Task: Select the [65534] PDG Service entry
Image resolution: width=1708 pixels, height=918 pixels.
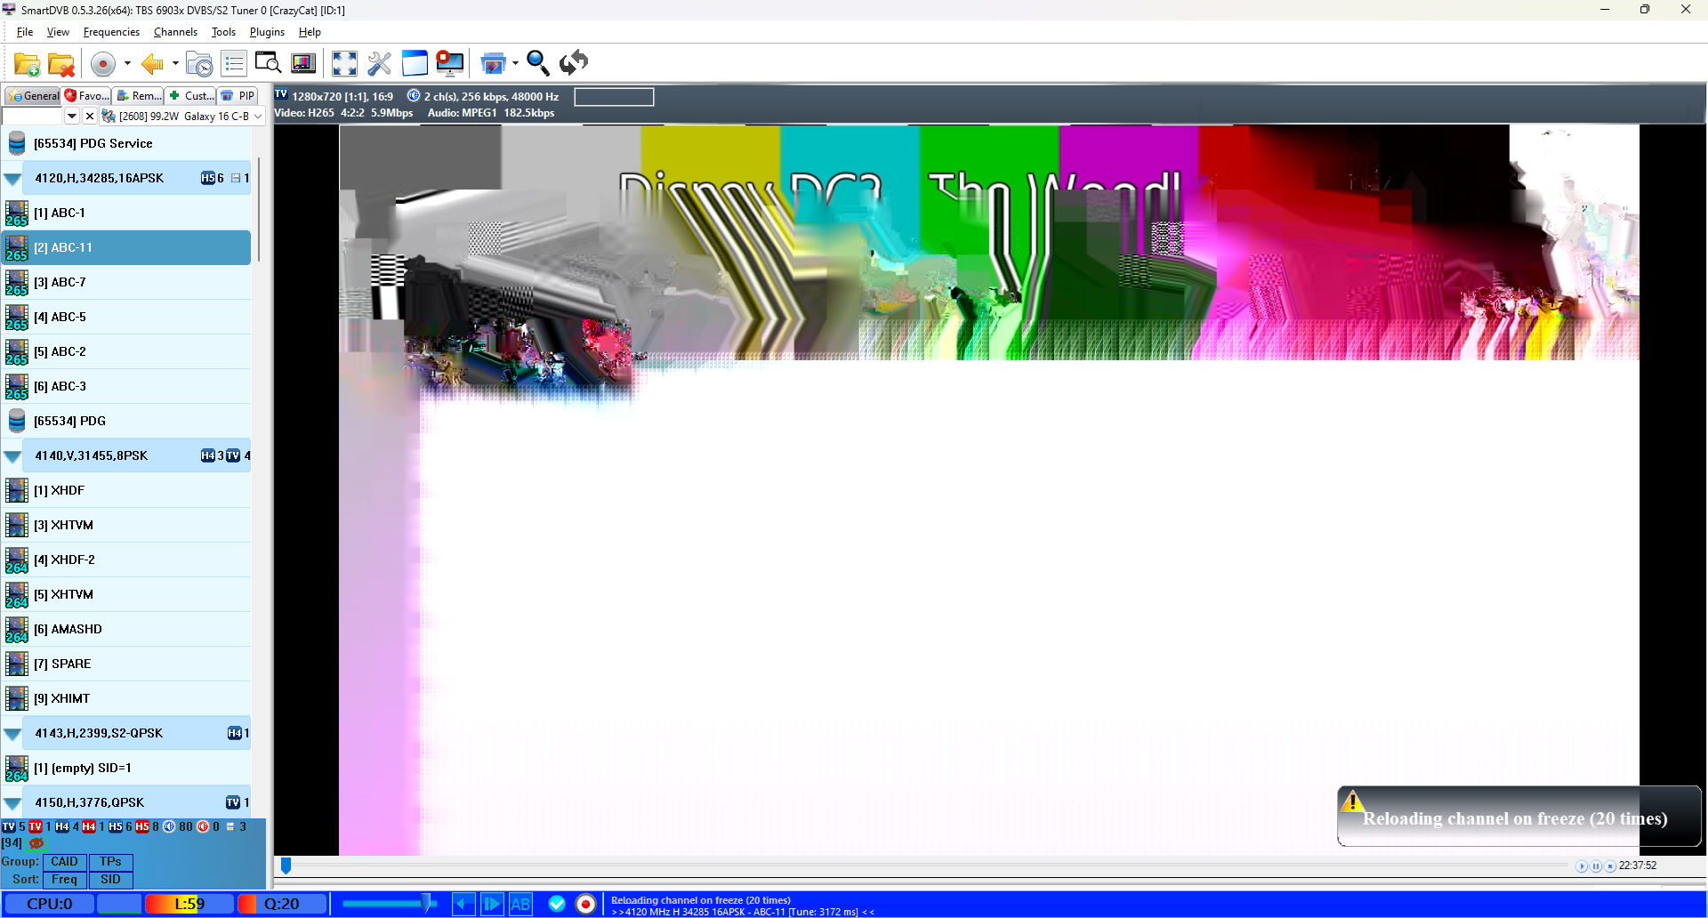Action: pyautogui.click(x=126, y=144)
